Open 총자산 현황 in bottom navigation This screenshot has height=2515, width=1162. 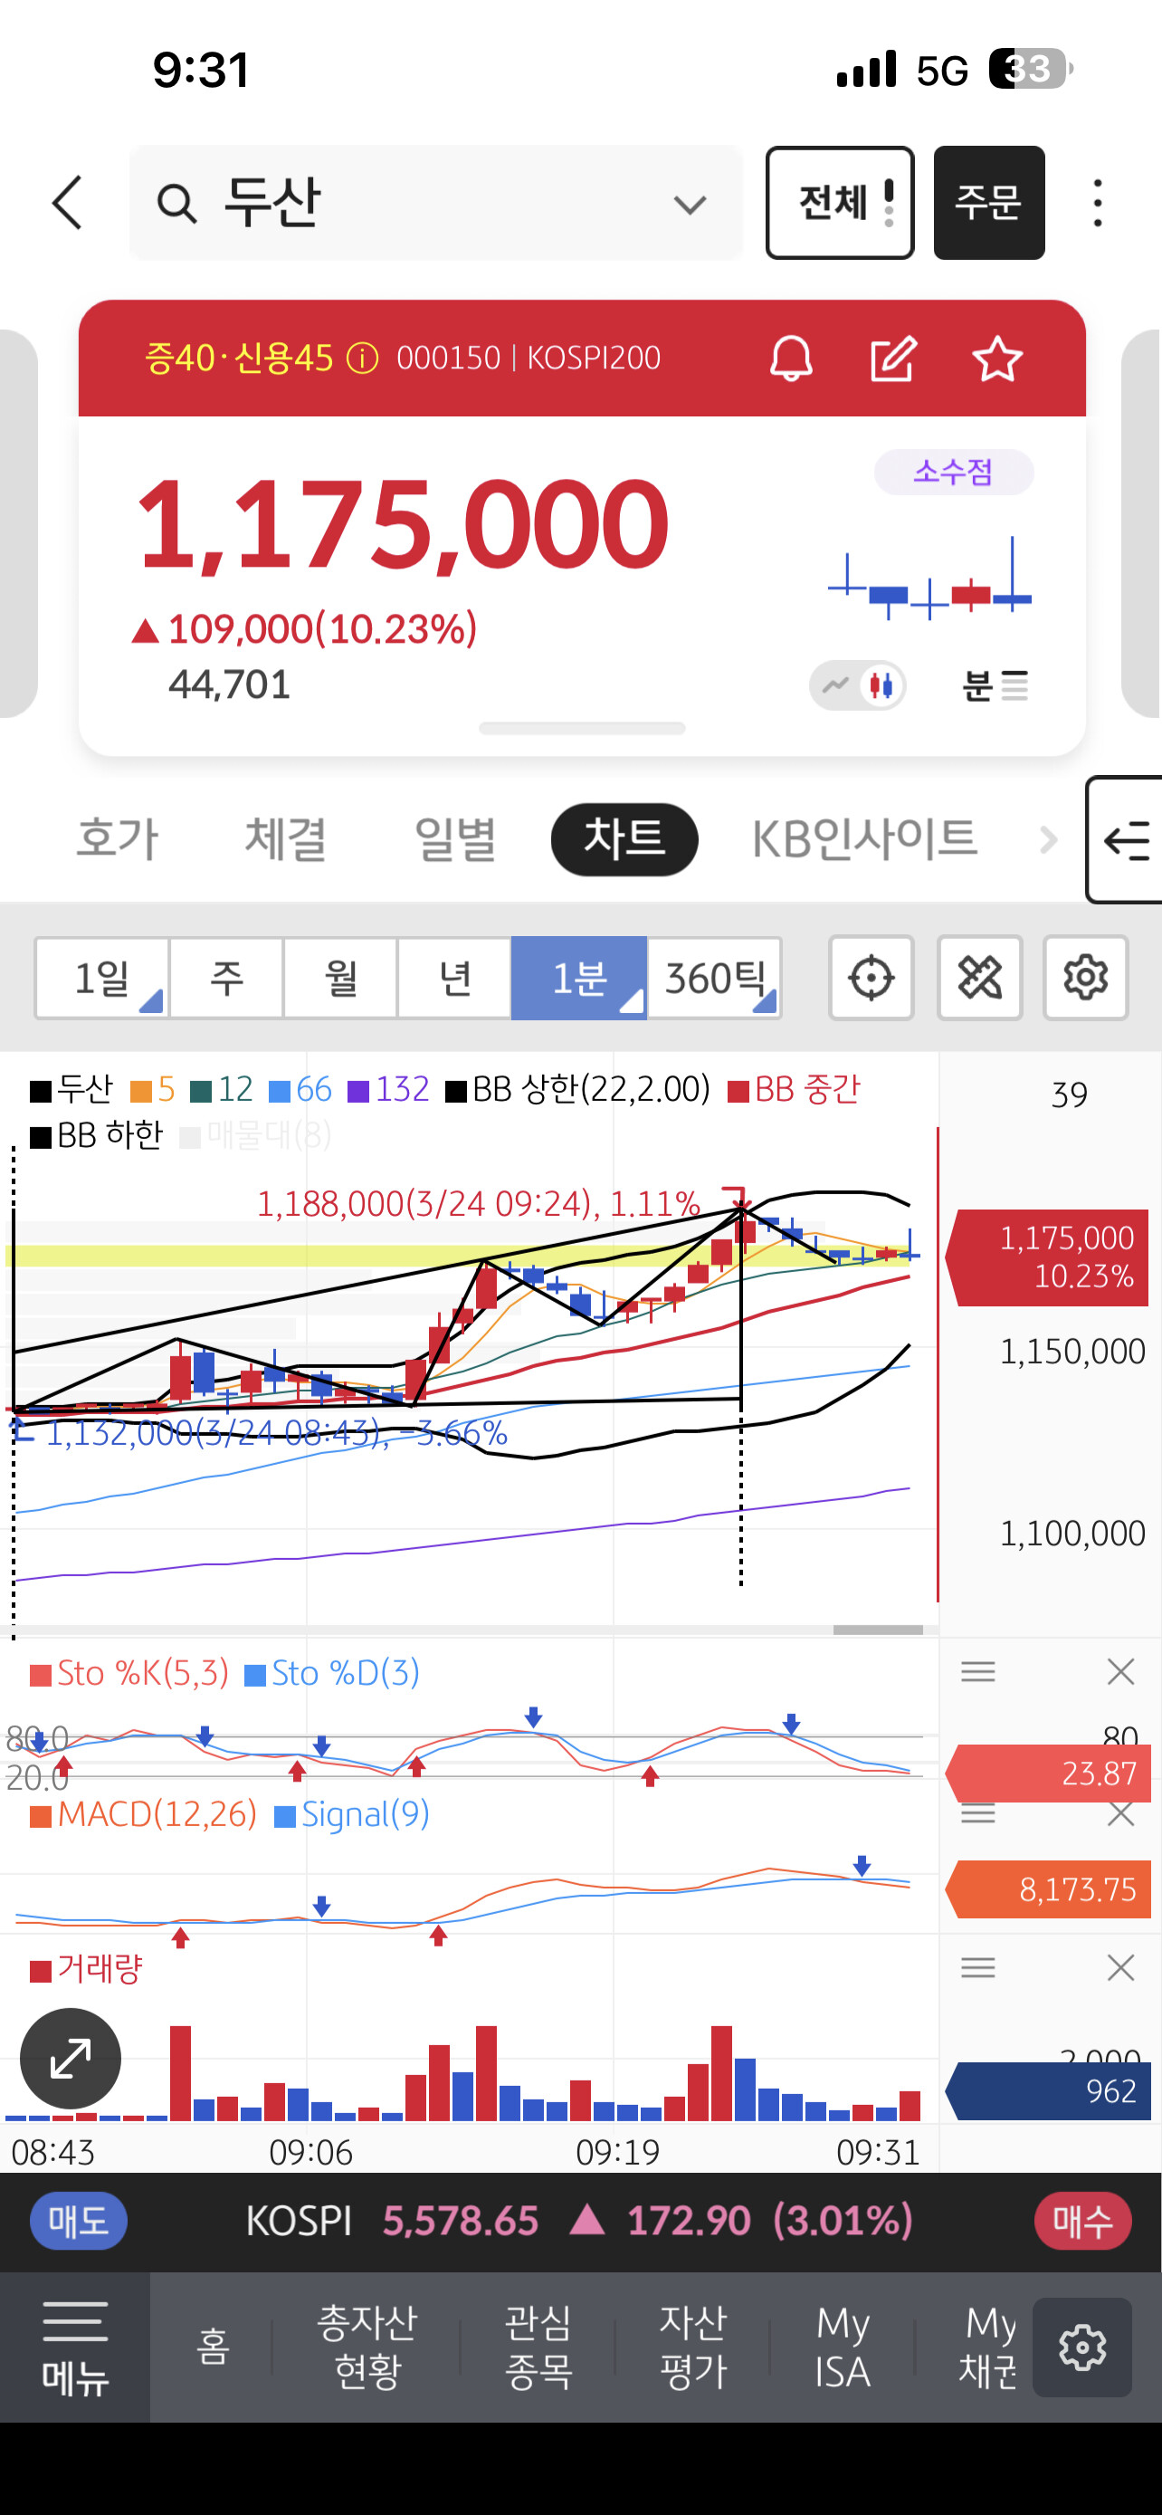tap(367, 2348)
